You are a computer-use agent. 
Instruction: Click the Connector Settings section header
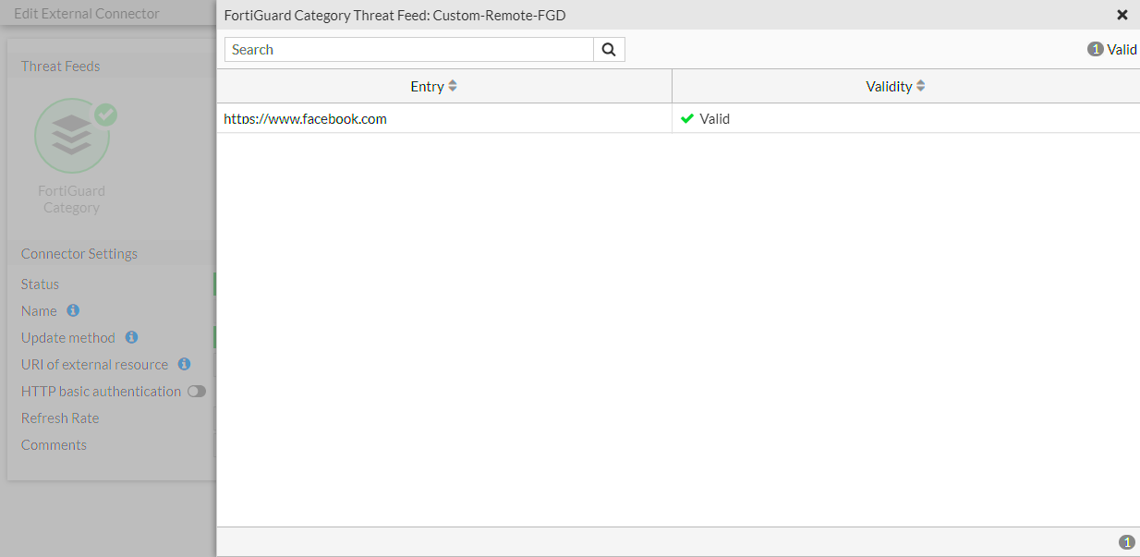(79, 253)
